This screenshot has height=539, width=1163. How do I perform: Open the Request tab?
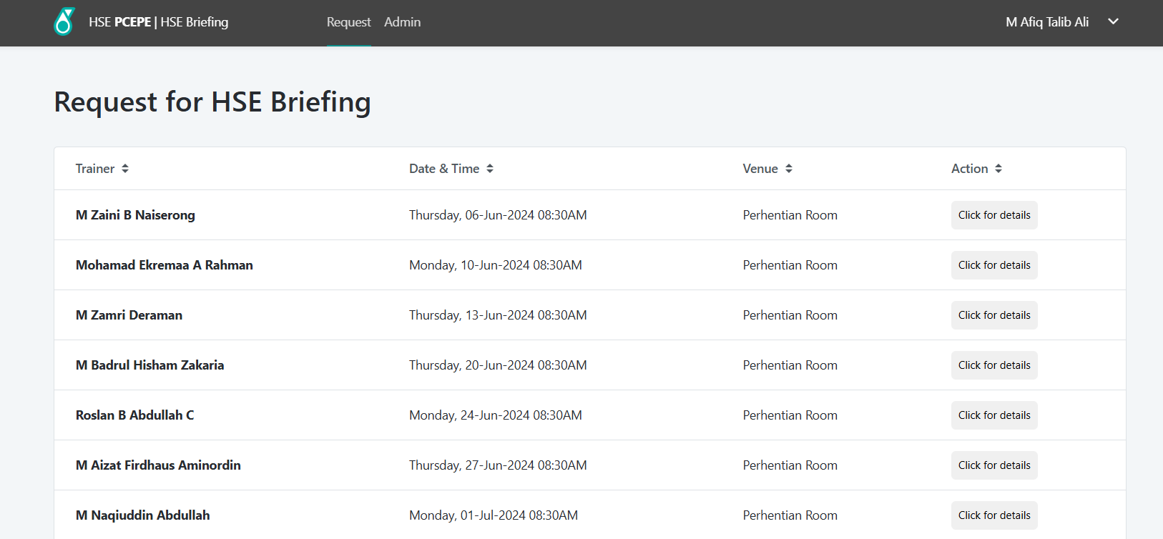click(x=348, y=22)
